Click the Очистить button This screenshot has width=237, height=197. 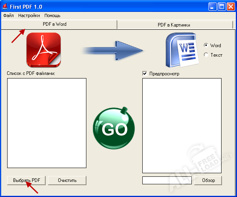tap(67, 180)
